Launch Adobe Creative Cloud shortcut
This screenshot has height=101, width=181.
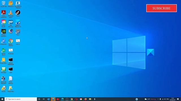4,23
